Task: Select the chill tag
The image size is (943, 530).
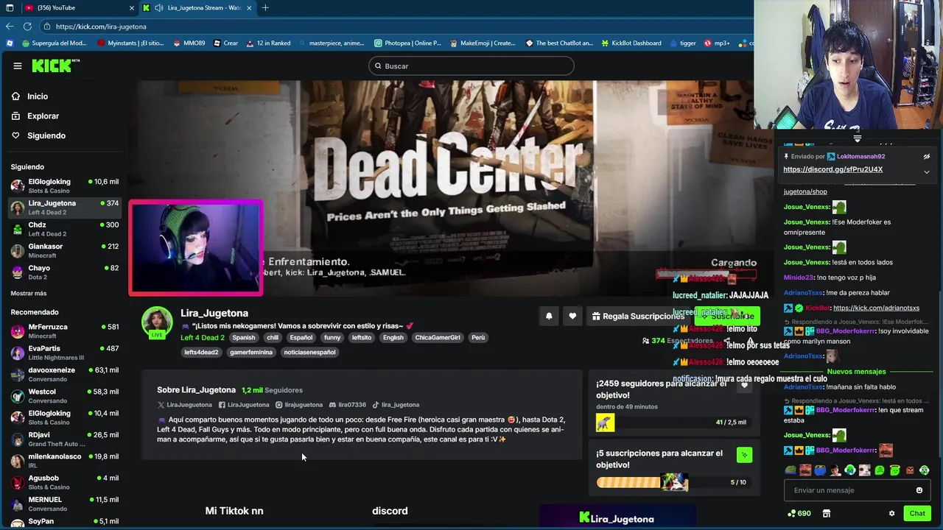Action: [273, 338]
